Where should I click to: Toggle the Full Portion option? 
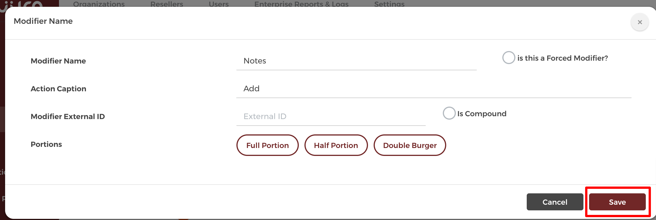tap(267, 145)
